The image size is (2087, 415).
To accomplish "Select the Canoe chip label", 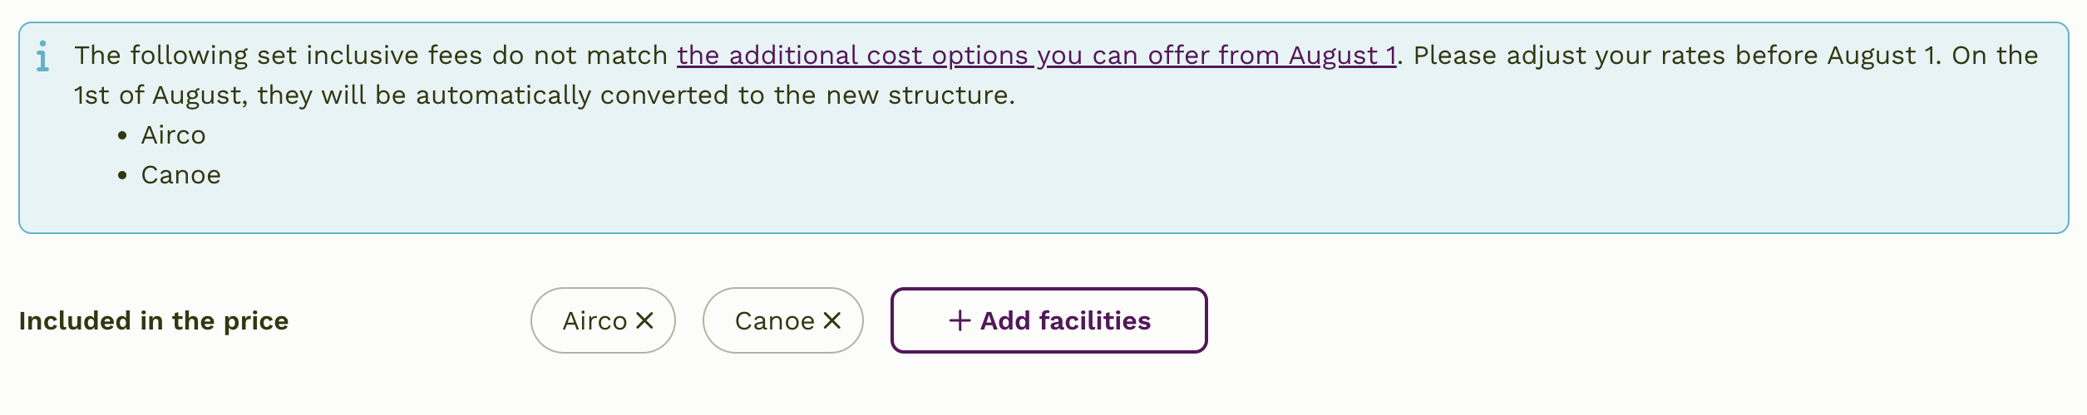I will (x=774, y=320).
